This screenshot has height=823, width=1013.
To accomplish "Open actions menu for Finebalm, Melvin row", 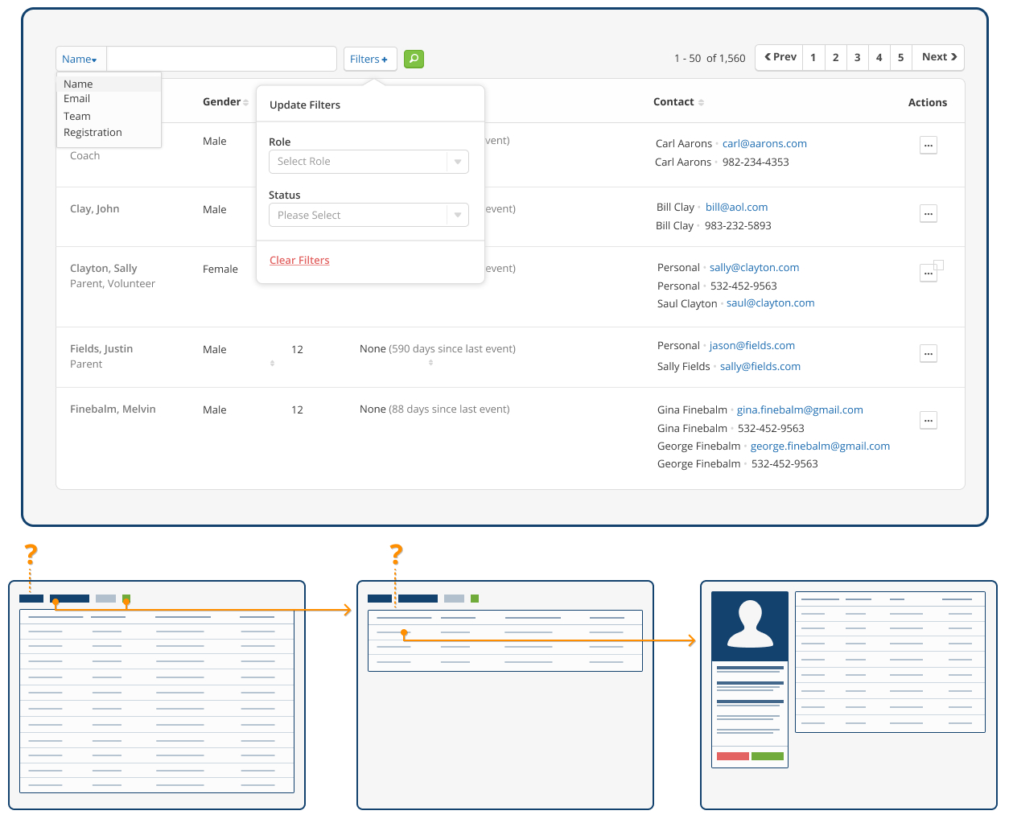I will 929,421.
